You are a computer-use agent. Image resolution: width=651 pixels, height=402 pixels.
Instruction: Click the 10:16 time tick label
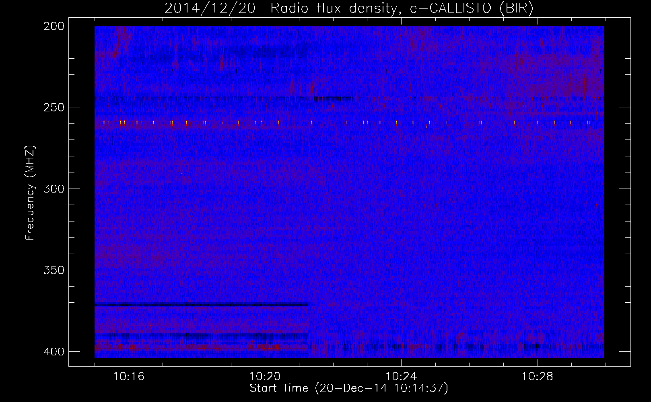(x=129, y=377)
